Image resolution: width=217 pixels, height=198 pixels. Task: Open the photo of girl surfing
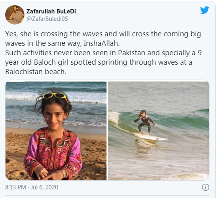click(159, 131)
